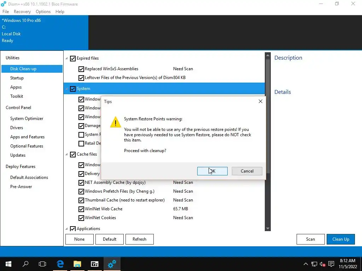362x271 pixels.
Task: Show hidden system tray icons
Action: (305, 264)
